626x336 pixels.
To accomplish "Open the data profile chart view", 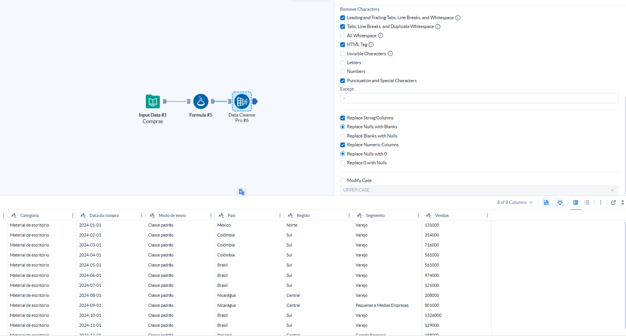I will (x=546, y=202).
